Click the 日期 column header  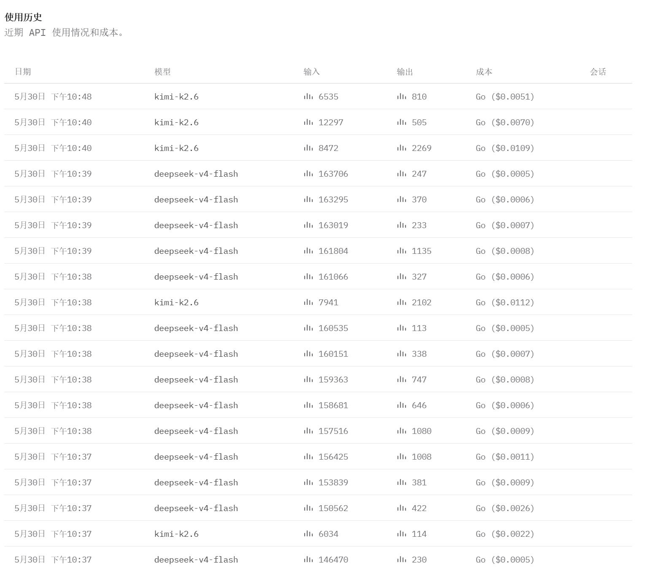coord(23,72)
